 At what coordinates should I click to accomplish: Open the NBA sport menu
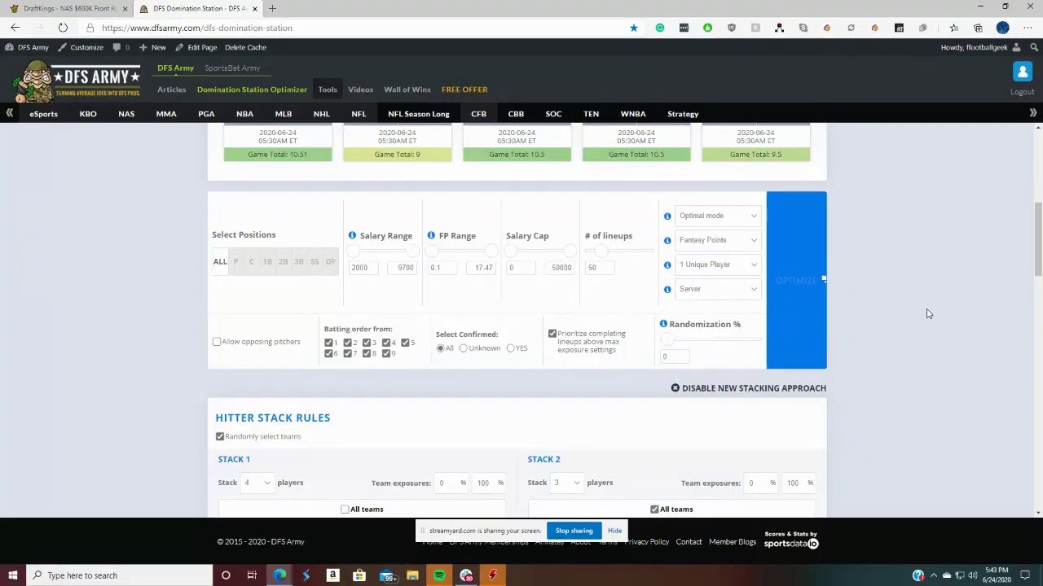244,114
